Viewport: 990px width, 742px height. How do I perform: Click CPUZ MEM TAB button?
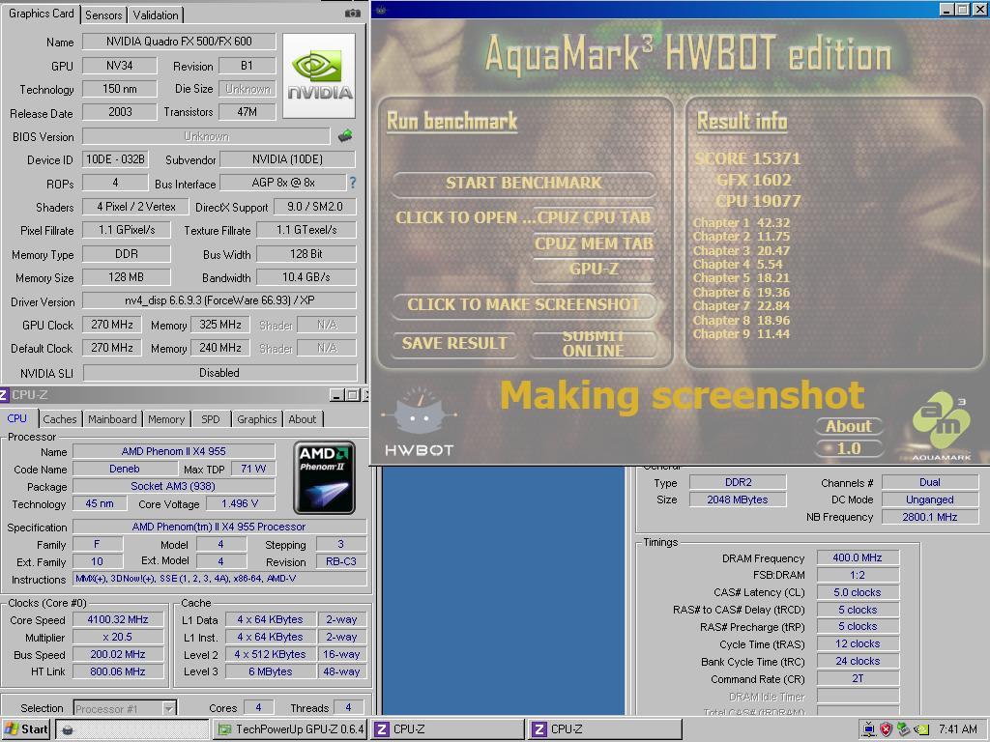[594, 243]
